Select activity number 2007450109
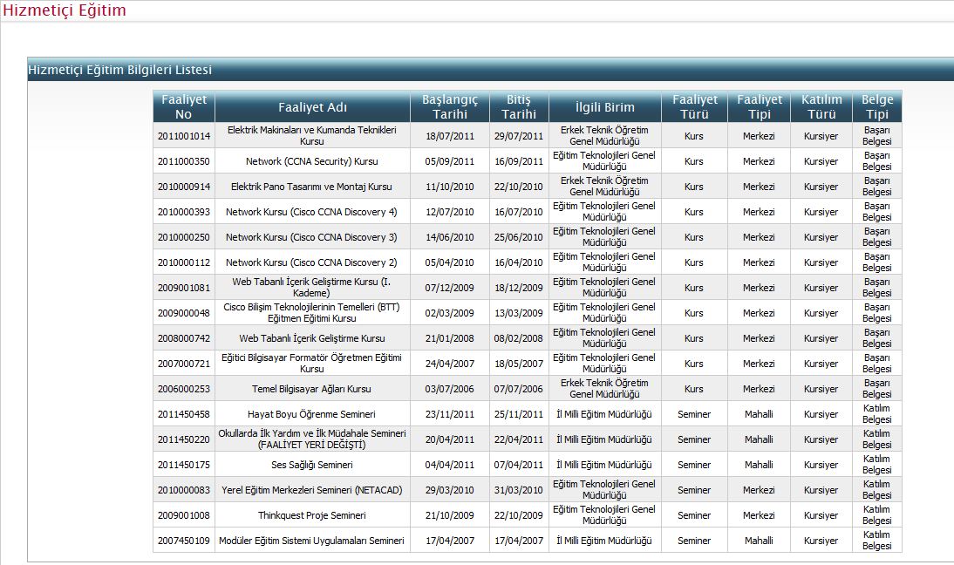The width and height of the screenshot is (954, 565). click(184, 541)
